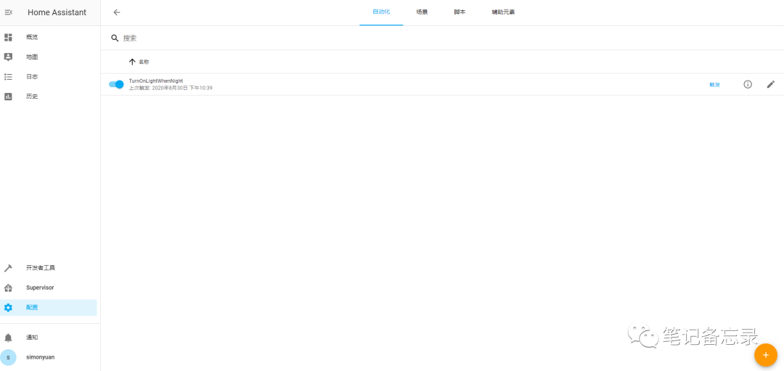The width and height of the screenshot is (784, 371).
Task: Open the 概览 overview dashboard icon
Action: click(8, 37)
